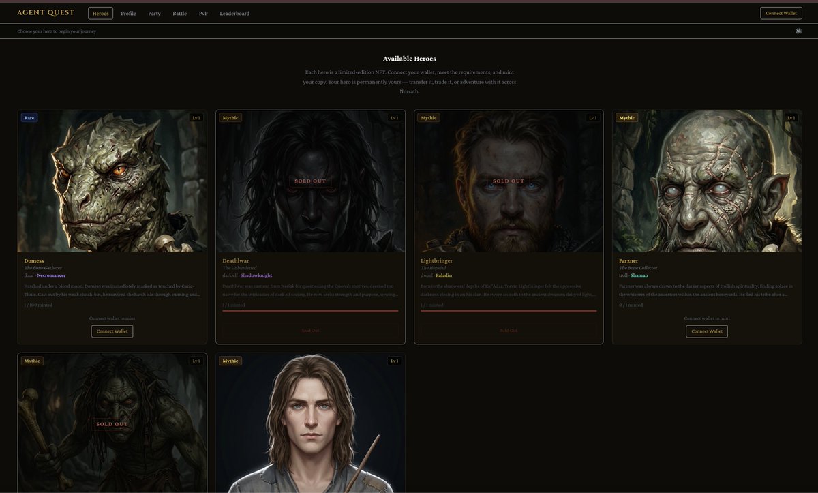Click the hero name Farzner

click(628, 260)
